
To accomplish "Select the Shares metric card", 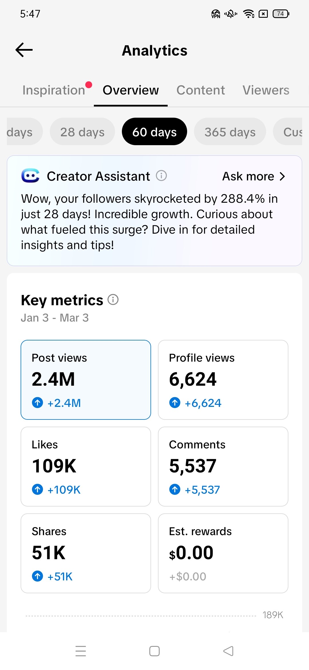I will (86, 553).
